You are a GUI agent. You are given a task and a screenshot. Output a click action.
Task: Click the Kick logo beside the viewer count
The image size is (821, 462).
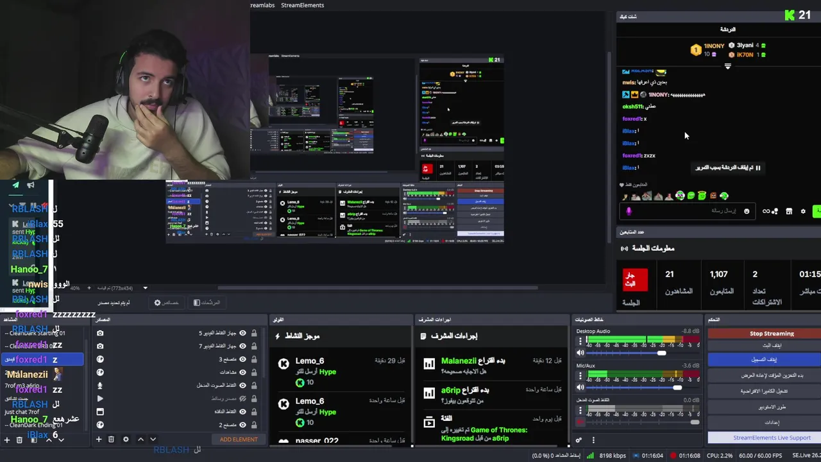(x=790, y=15)
